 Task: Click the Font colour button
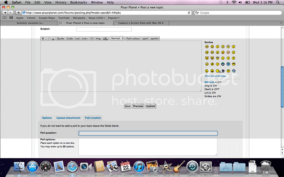pos(133,38)
